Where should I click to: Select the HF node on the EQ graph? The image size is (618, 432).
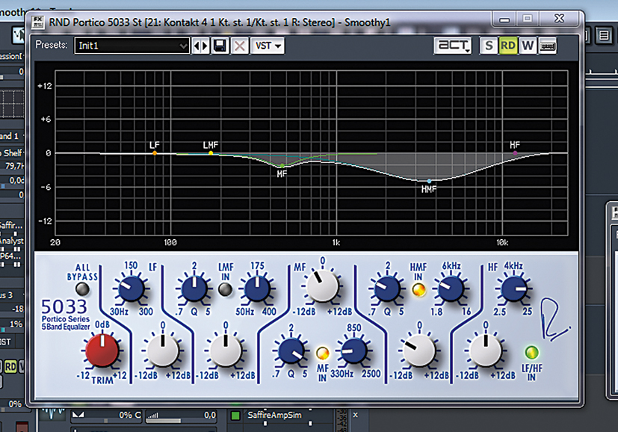[515, 153]
